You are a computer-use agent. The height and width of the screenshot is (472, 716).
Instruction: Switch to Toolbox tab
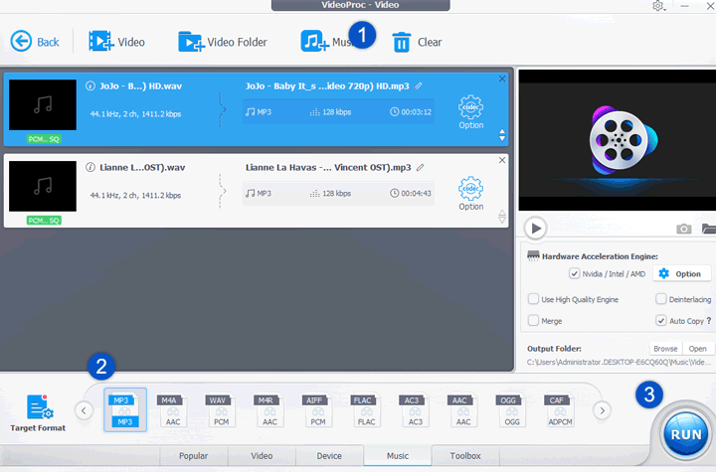pyautogui.click(x=465, y=455)
